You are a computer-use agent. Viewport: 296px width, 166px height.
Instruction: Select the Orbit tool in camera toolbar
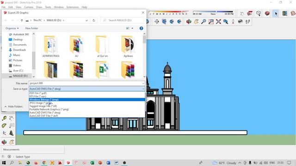(188, 22)
